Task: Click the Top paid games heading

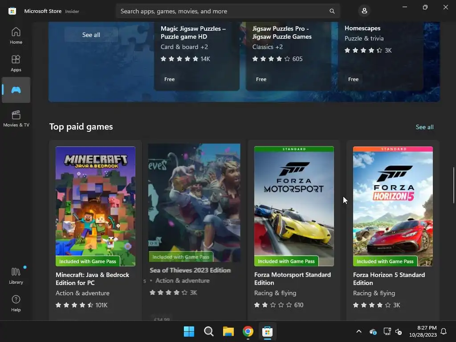Action: click(x=81, y=127)
